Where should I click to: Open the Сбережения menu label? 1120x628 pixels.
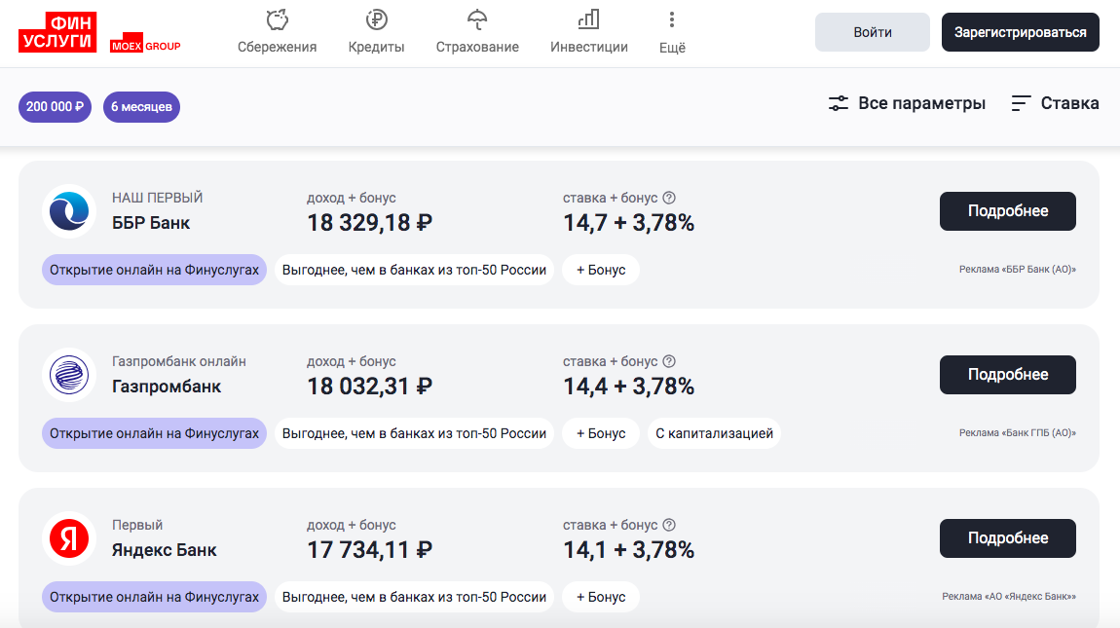coord(278,47)
